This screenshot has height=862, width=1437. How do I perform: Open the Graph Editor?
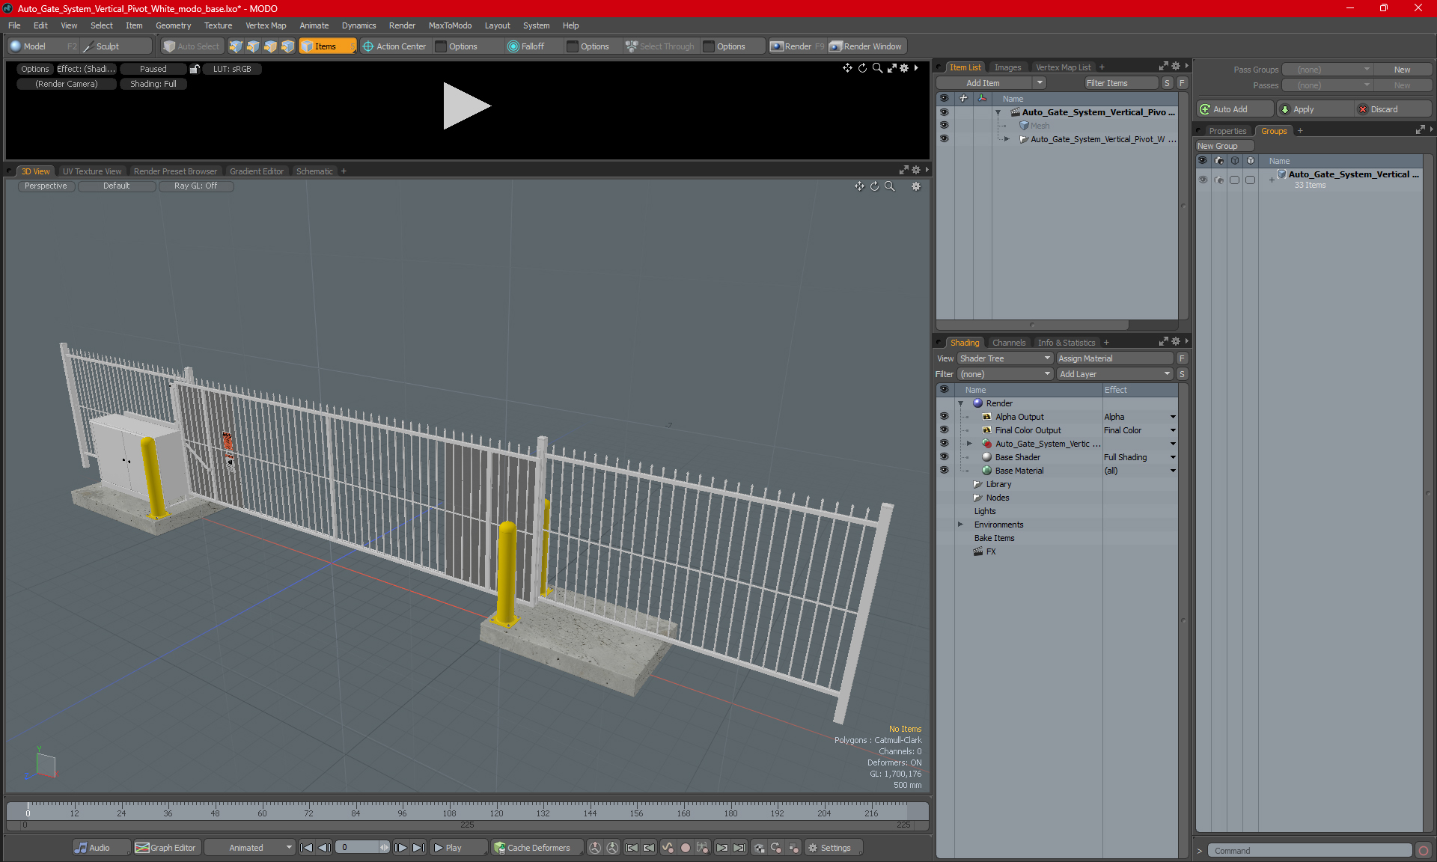(166, 848)
